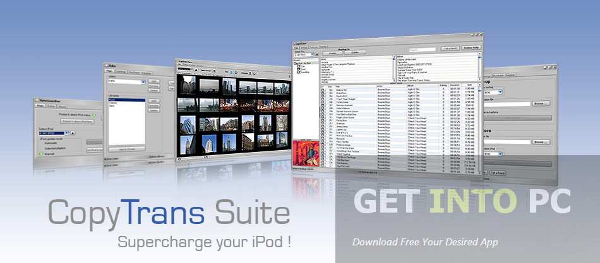Switch to Settings tab in iLibs window
Viewport: 600px width, 263px height.
point(121,72)
